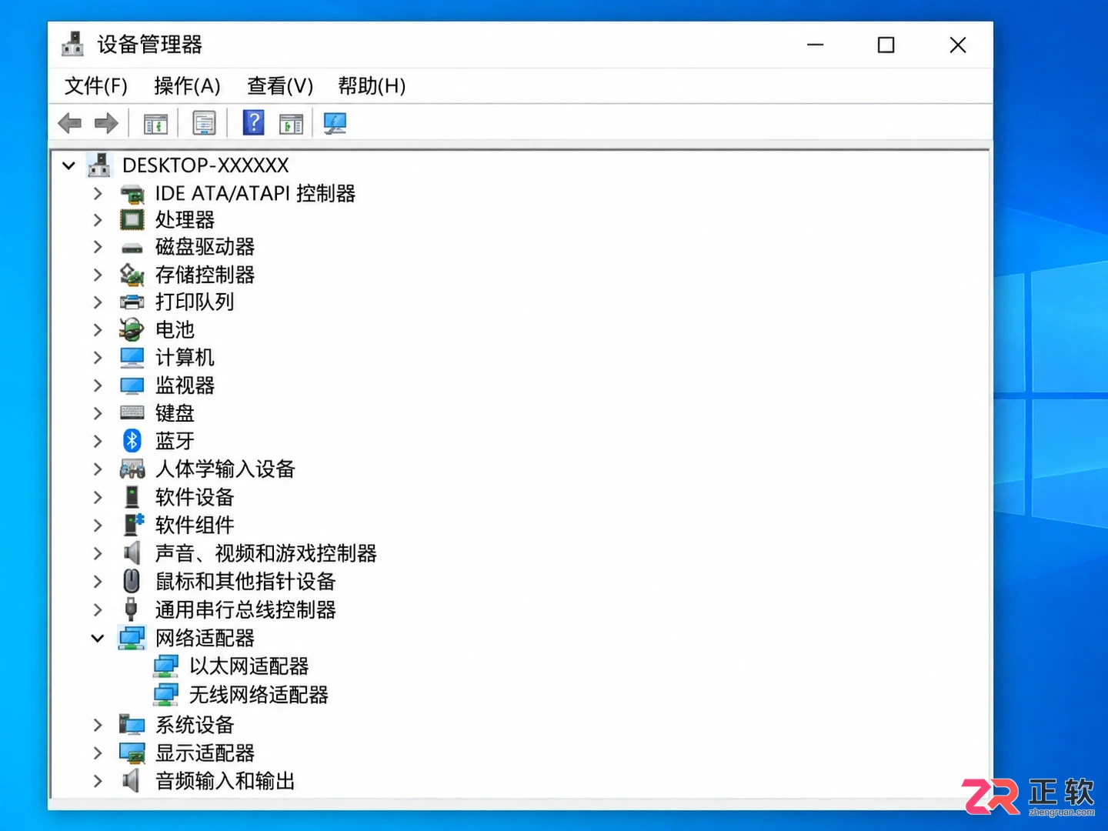Expand the 人体学输入设备 category
Screen dimensions: 1108x831
click(x=98, y=469)
